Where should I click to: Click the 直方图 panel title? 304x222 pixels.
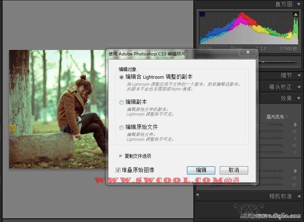[x=284, y=4]
